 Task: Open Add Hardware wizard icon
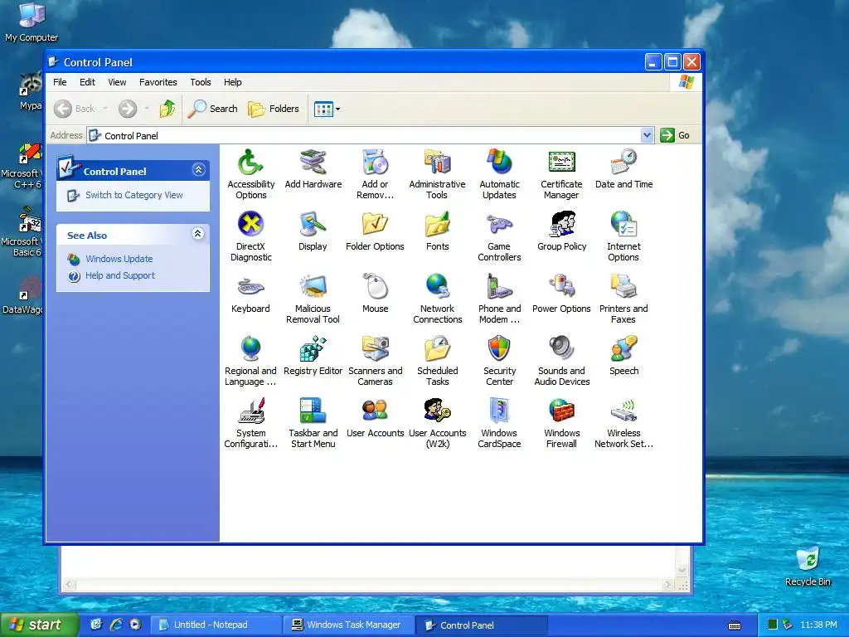(x=313, y=168)
